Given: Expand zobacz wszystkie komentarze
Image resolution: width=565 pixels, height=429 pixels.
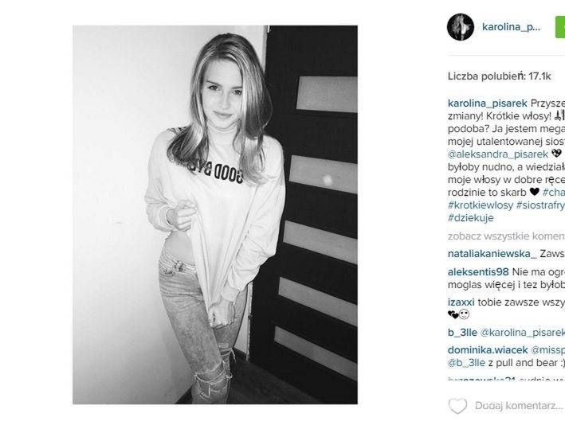Looking at the screenshot, I should 506,236.
